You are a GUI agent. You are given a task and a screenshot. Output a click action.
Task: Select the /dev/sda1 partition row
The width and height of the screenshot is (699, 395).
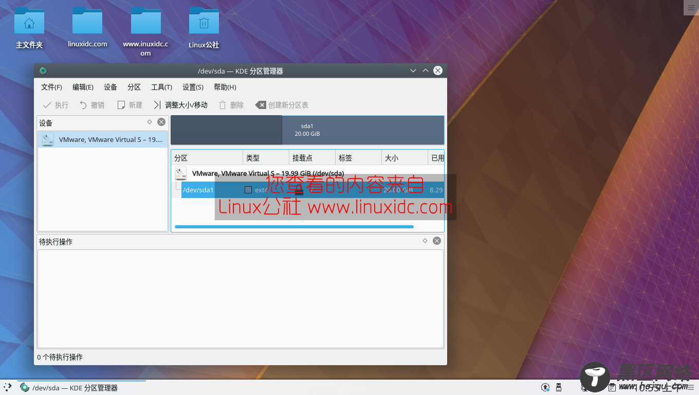coord(312,190)
